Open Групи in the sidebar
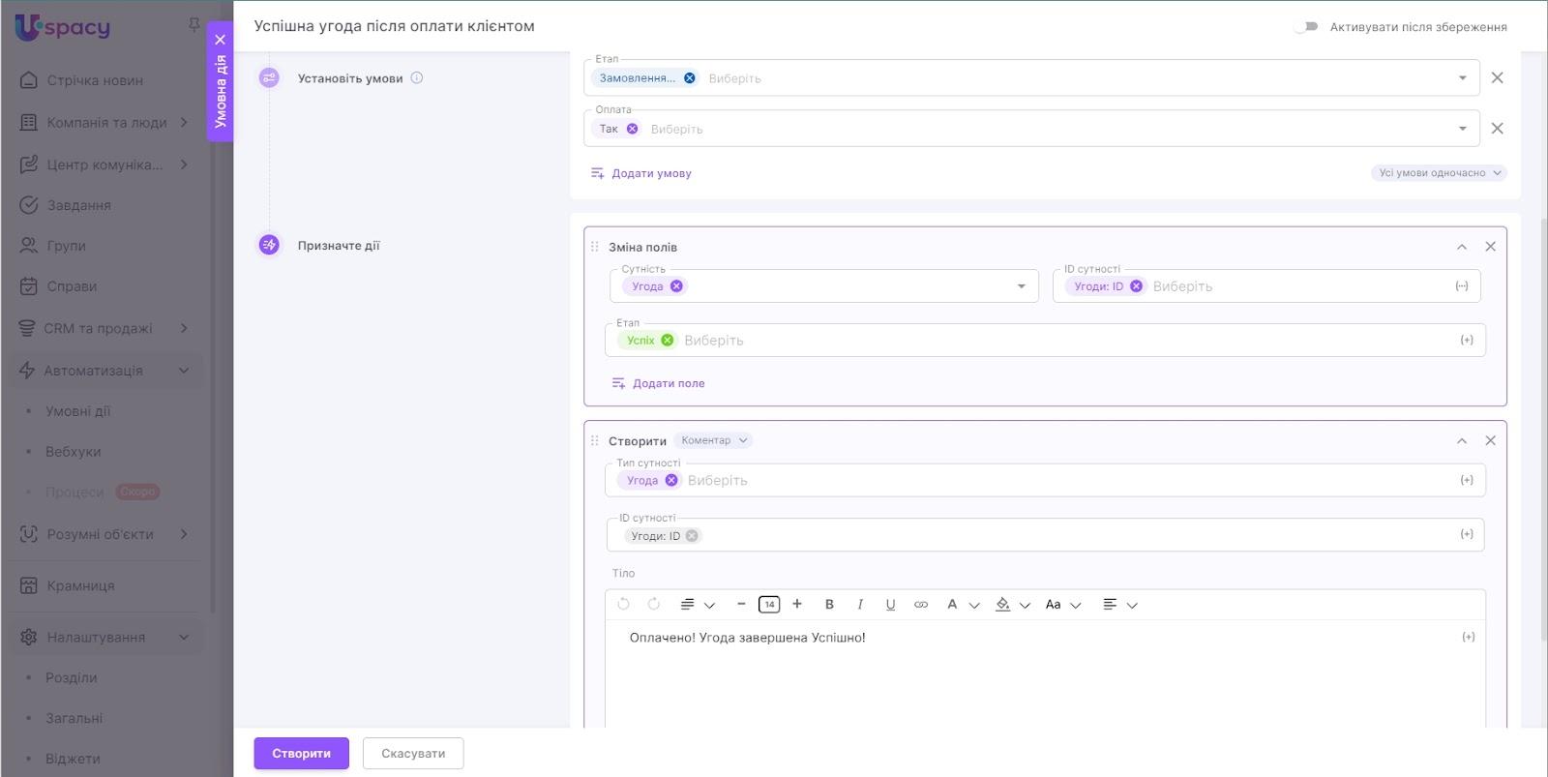The image size is (1548, 777). pyautogui.click(x=66, y=246)
